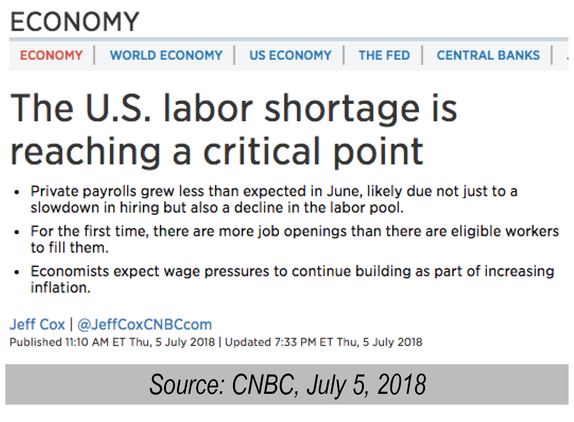
Task: Select the US ECONOMY tab
Action: 290,55
